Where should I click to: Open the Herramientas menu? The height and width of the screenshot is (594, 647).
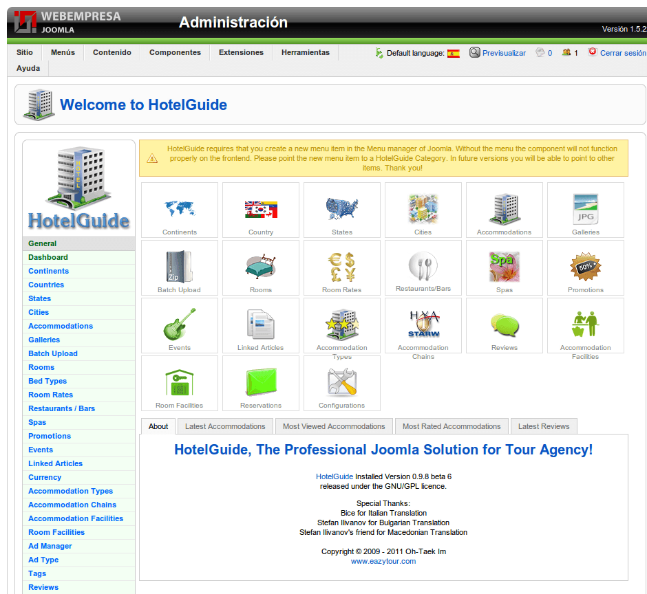point(306,52)
